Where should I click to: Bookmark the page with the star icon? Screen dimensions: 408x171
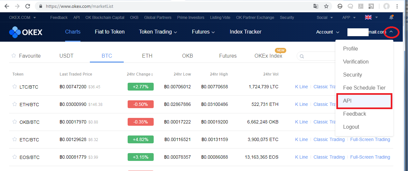(326, 6)
